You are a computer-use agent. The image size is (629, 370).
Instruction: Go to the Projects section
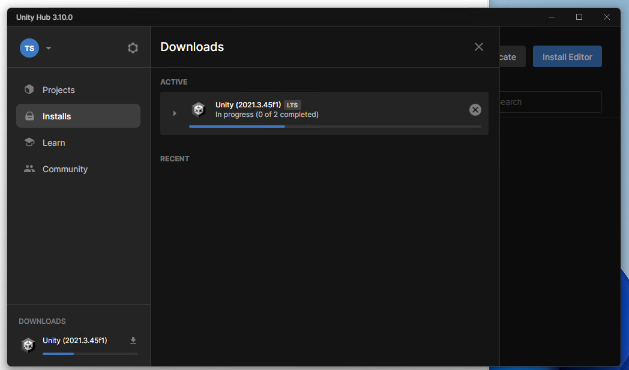78,90
